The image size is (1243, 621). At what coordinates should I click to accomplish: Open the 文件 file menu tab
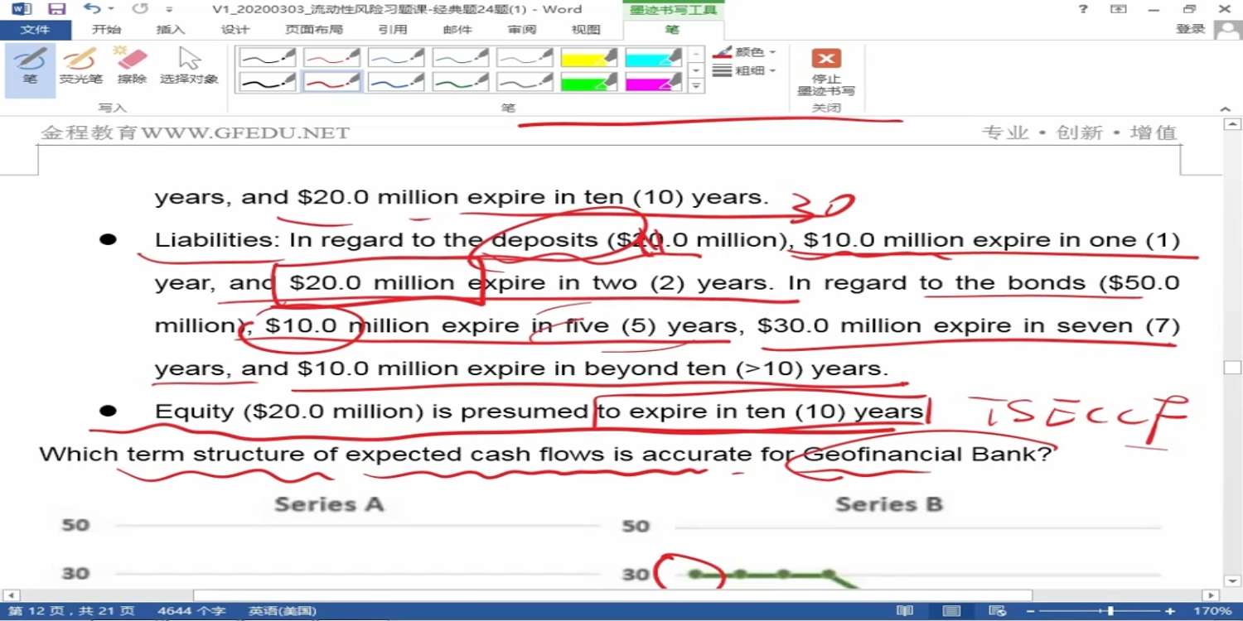click(x=35, y=30)
